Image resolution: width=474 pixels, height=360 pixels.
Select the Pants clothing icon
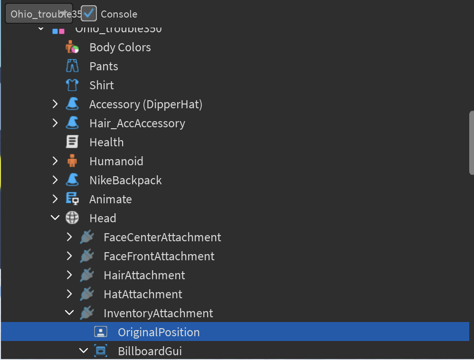click(x=72, y=66)
